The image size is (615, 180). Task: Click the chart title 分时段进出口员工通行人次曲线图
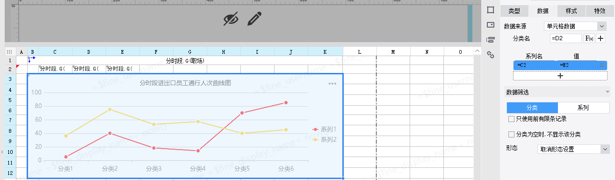[185, 83]
